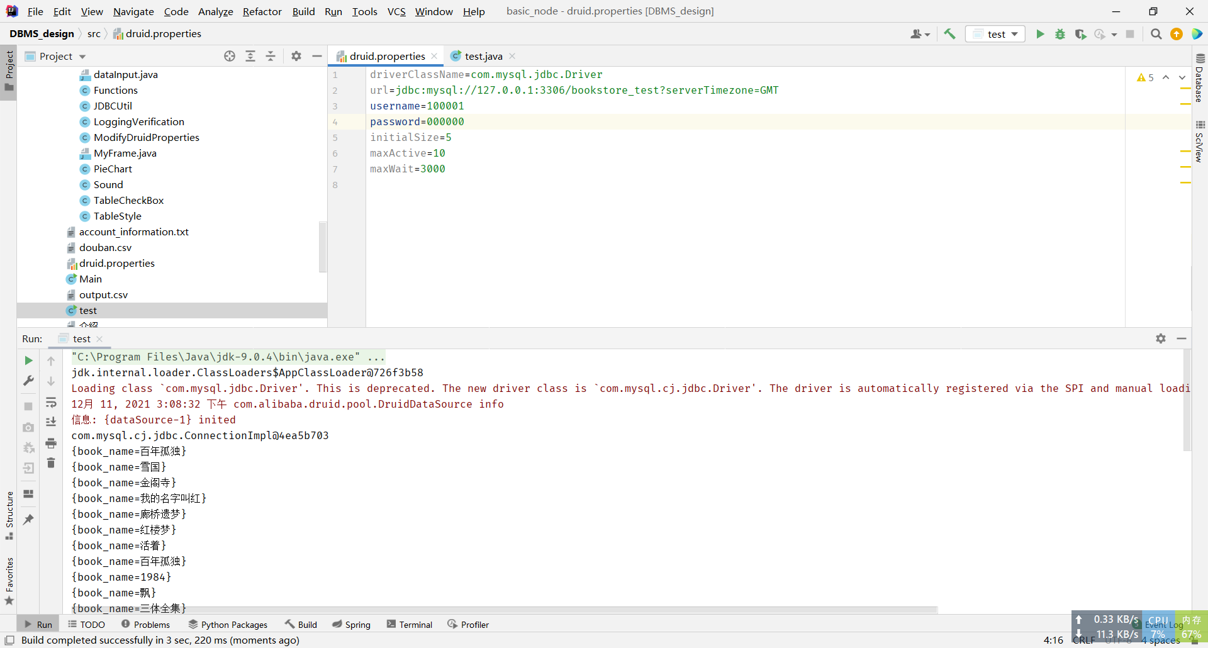The image size is (1208, 648).
Task: Open the run configuration dropdown 'test'
Action: [x=995, y=34]
